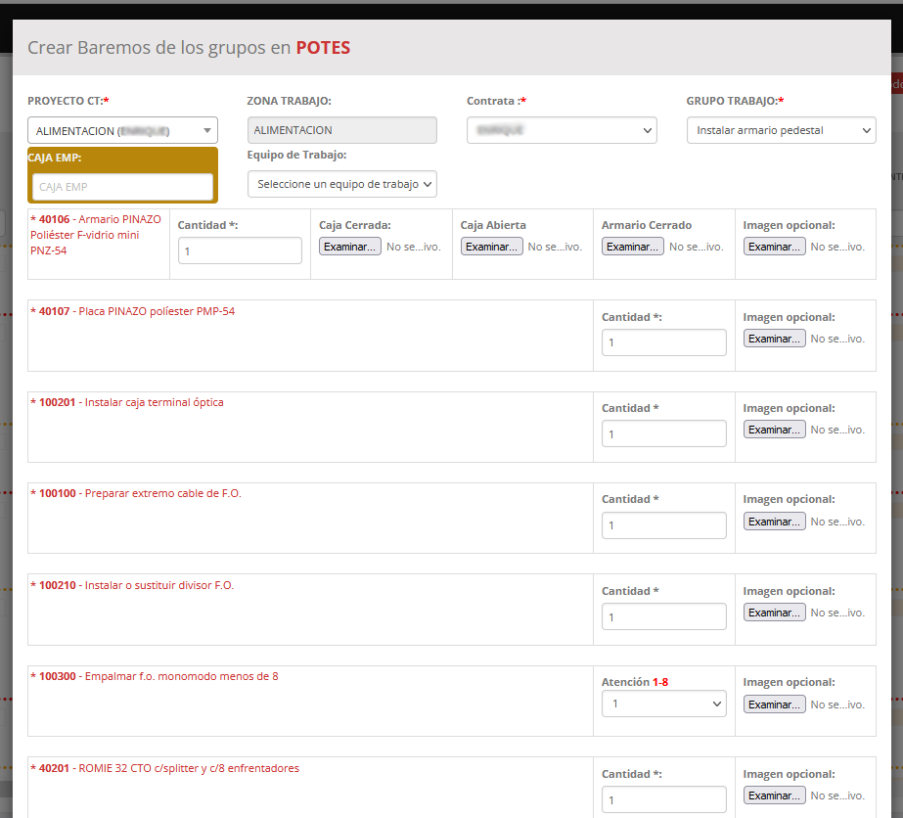The image size is (903, 818).
Task: Open the Equipo de Trabajo dropdown
Action: pos(342,184)
